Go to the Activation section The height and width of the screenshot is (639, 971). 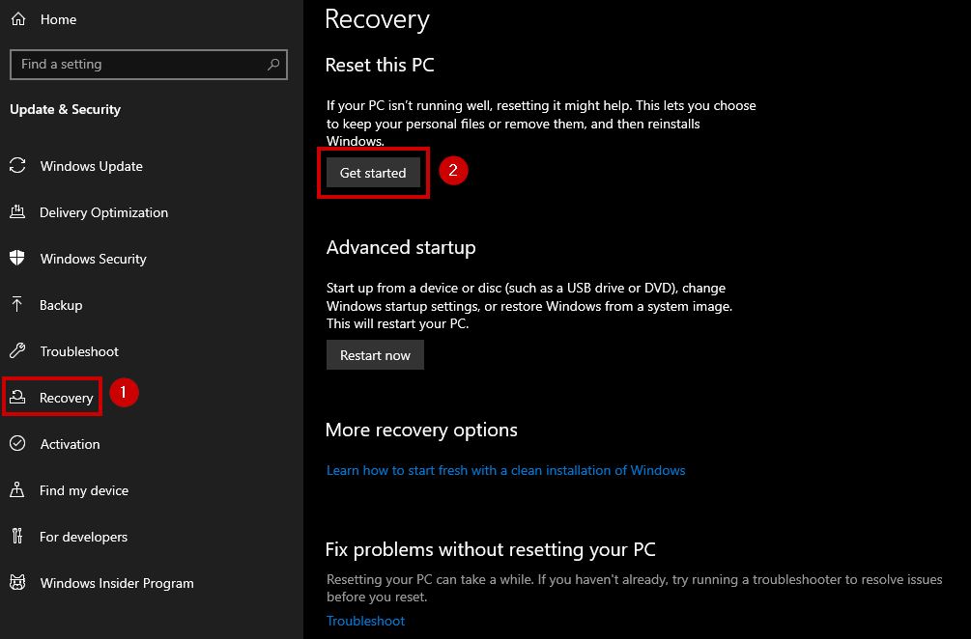(70, 444)
